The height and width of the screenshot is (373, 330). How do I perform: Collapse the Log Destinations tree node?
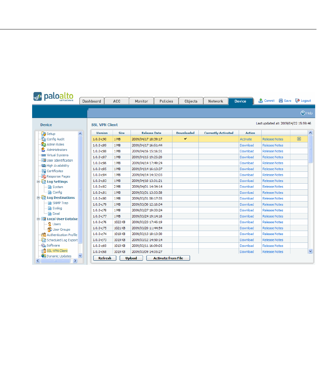(x=38, y=198)
